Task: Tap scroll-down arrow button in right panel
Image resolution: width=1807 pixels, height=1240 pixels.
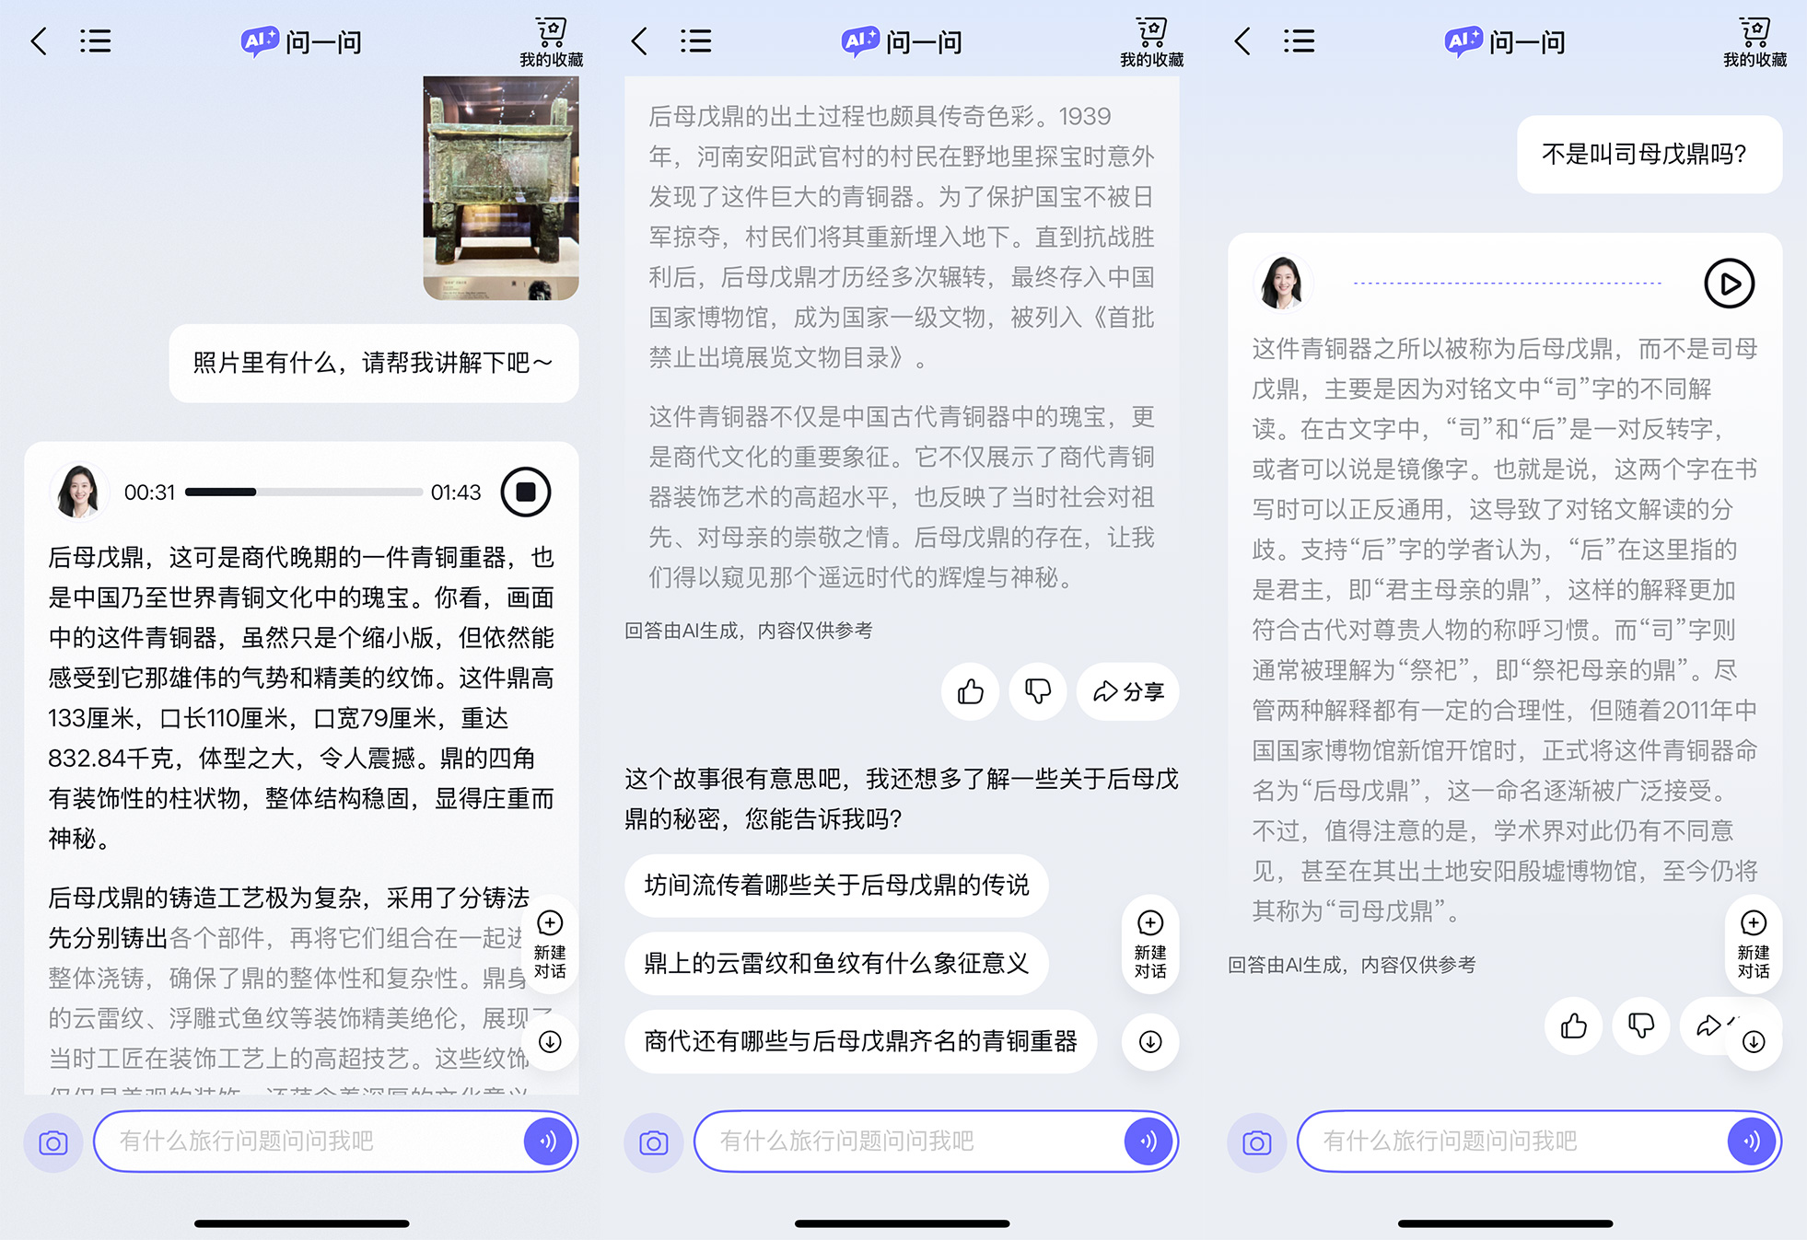Action: [1754, 1041]
